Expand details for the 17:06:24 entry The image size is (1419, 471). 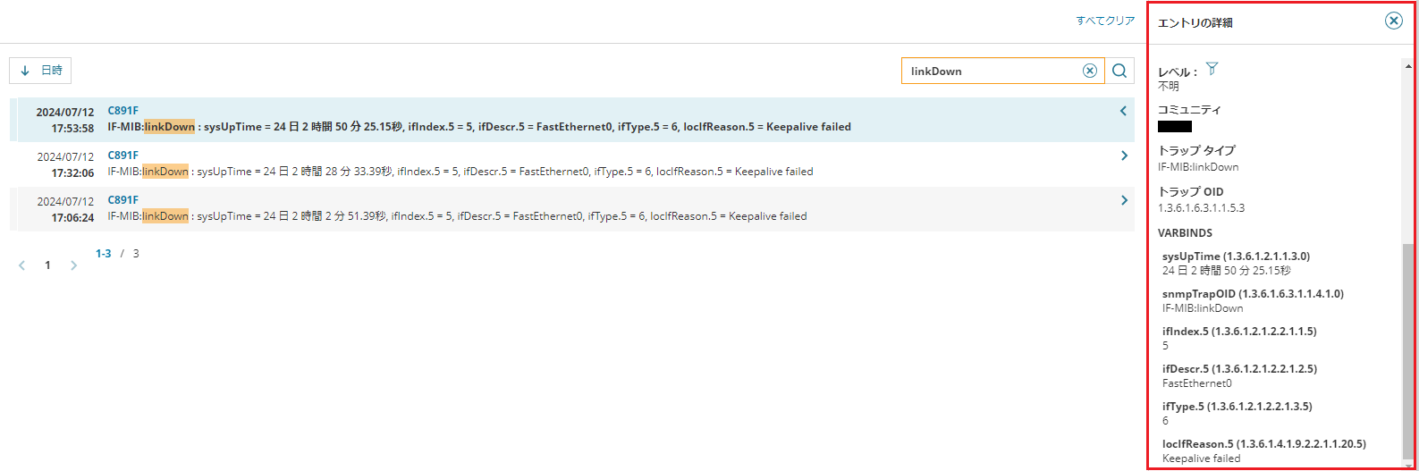click(1124, 200)
